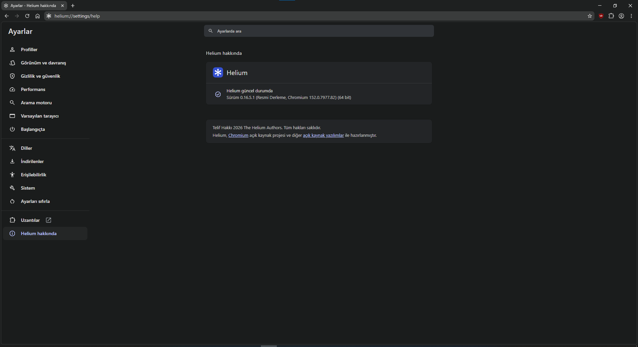
Task: Open Diller language settings
Action: click(x=45, y=148)
